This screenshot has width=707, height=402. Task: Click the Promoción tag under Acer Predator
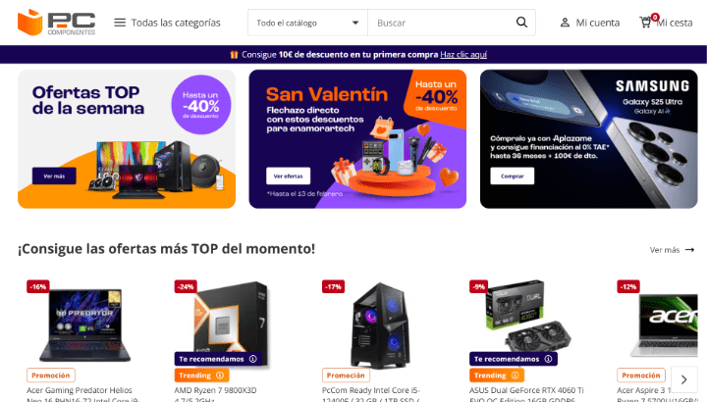pyautogui.click(x=51, y=375)
